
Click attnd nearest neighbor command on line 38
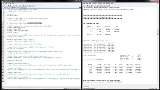point(39,65)
